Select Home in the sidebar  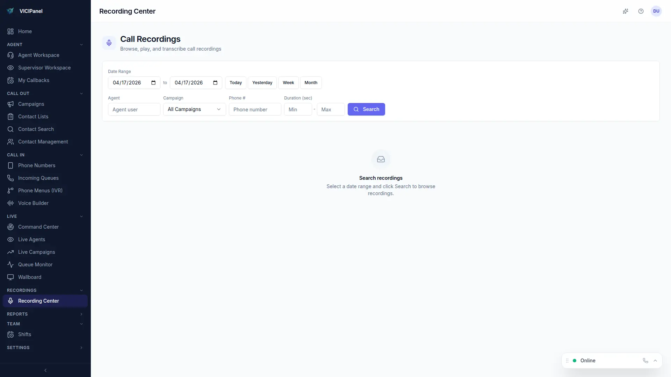[24, 31]
